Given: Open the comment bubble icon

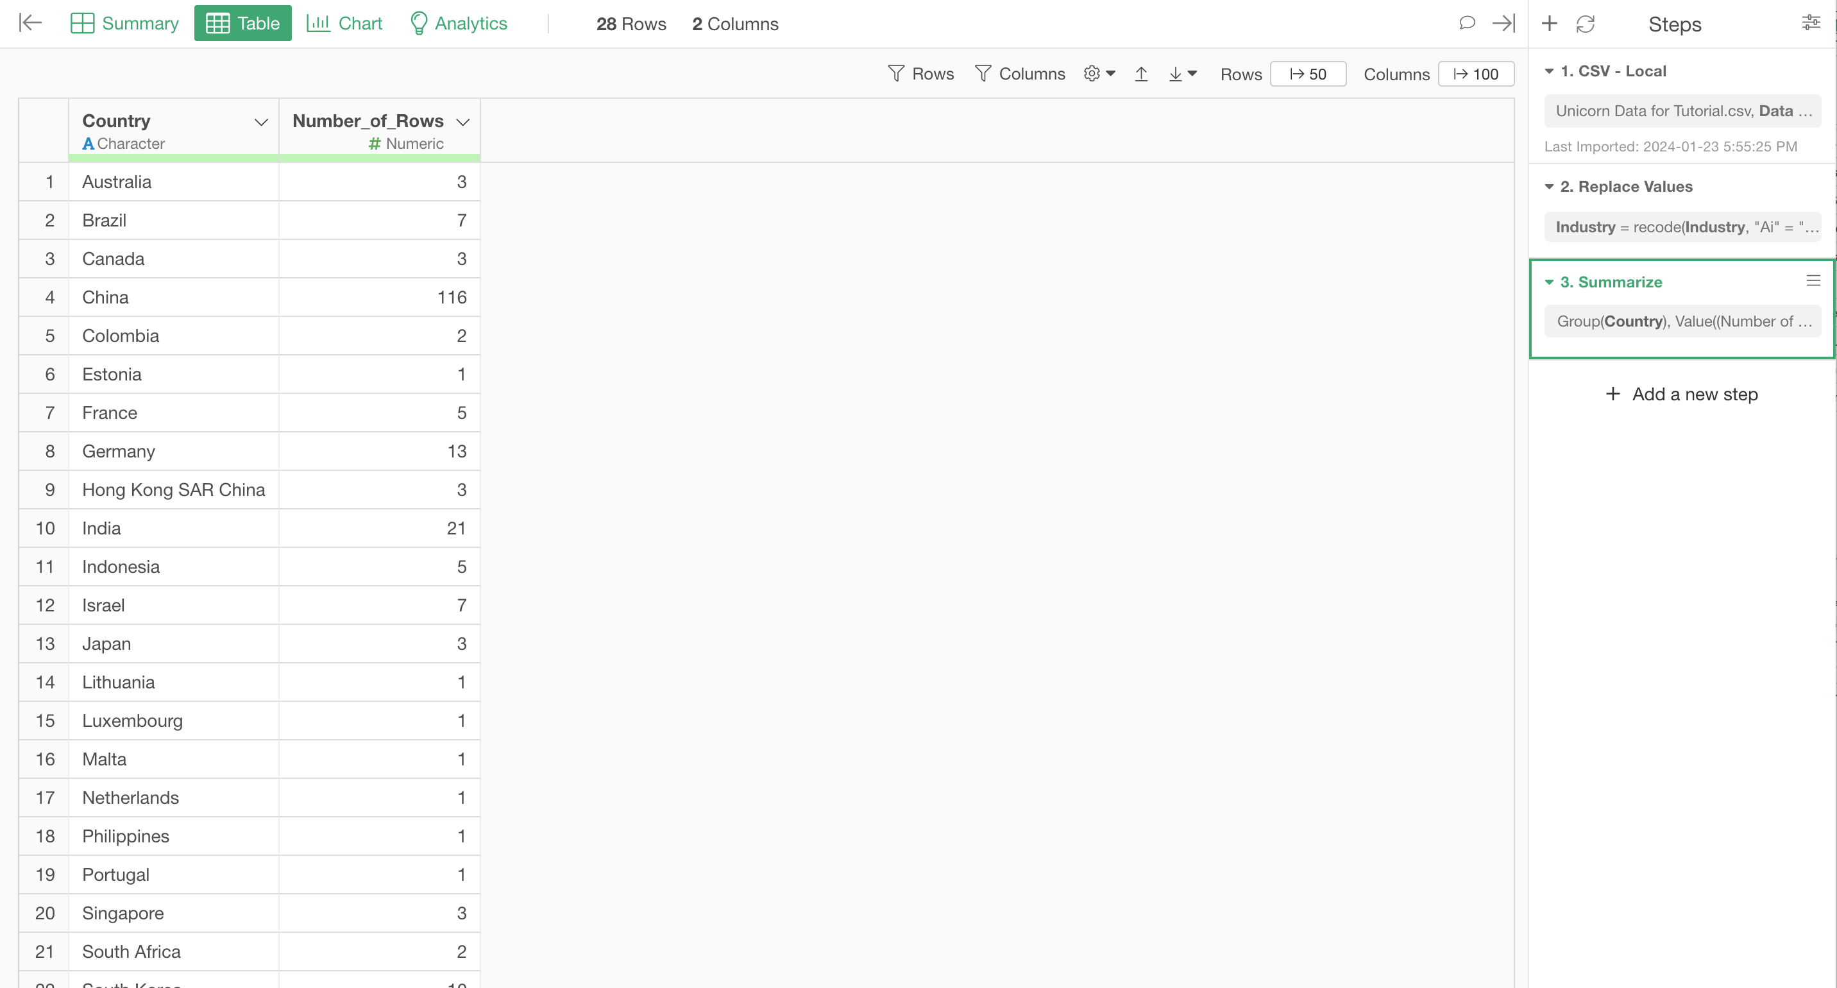Looking at the screenshot, I should point(1466,23).
